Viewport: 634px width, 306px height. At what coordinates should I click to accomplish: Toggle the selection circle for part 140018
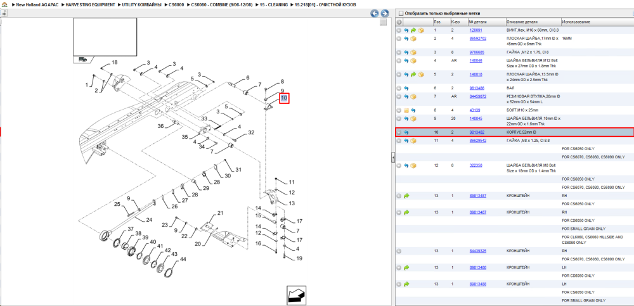pos(399,75)
